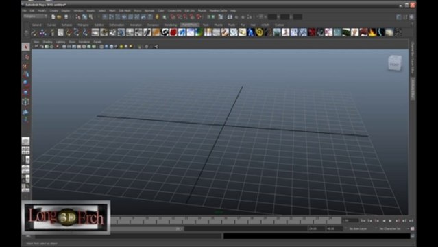Screen dimensions: 438x247
Task: Open the Create menu
Action: 53,10
